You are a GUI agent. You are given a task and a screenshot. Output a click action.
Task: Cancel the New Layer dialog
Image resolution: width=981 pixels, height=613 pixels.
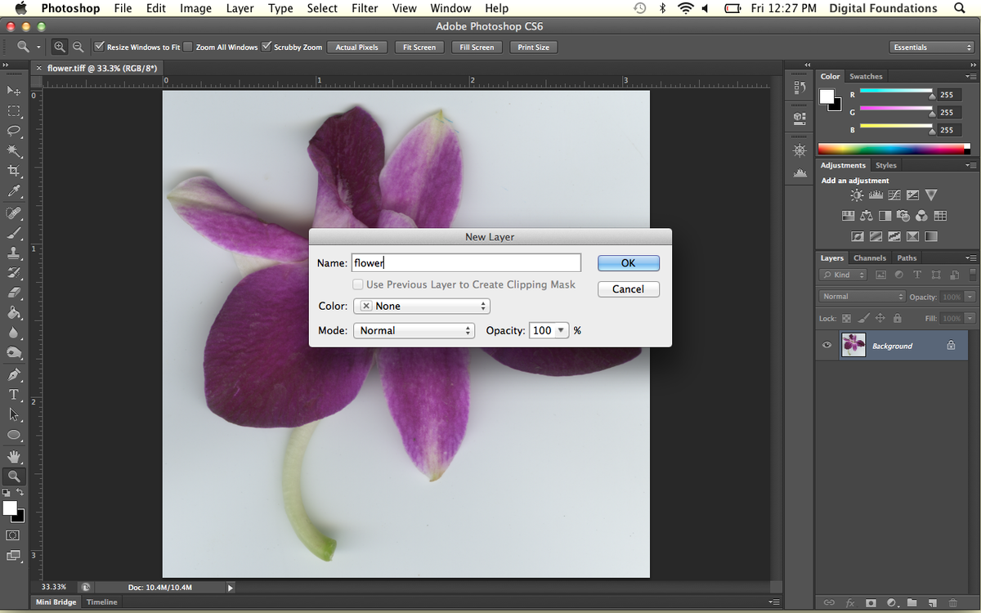click(628, 289)
